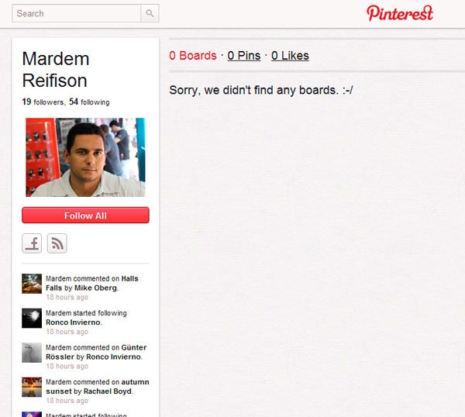Click the Pinterest logo
Viewport: 465px width, 417px height.
pyautogui.click(x=400, y=13)
